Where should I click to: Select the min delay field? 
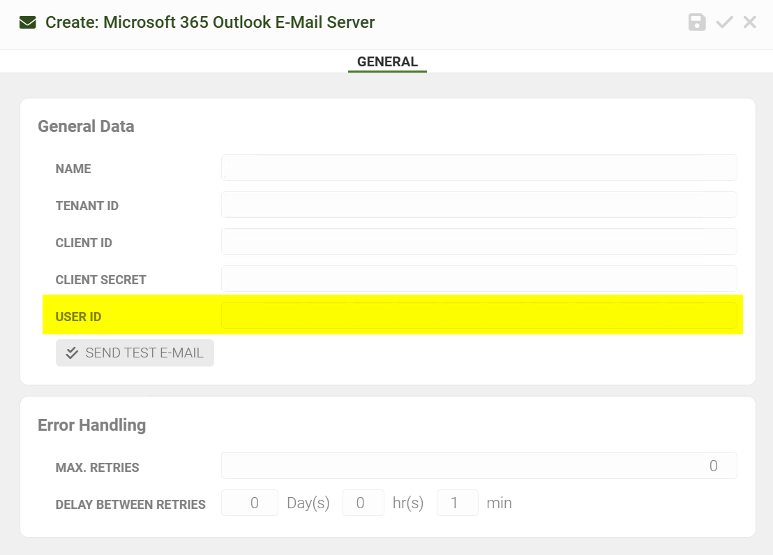pos(458,503)
